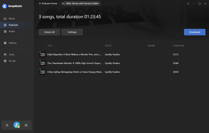Maximize the KeepMusic window
The image size is (209, 133).
point(200,4)
